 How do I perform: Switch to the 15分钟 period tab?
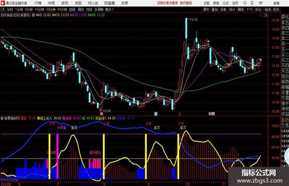(x=39, y=9)
